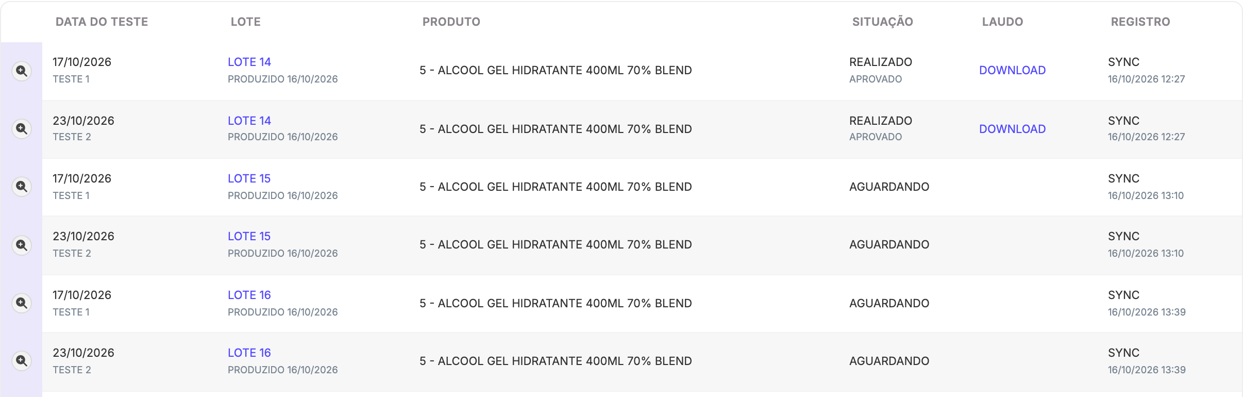The width and height of the screenshot is (1243, 397).
Task: Open LOTE 16 link dated 23/10/2026
Action: tap(249, 353)
